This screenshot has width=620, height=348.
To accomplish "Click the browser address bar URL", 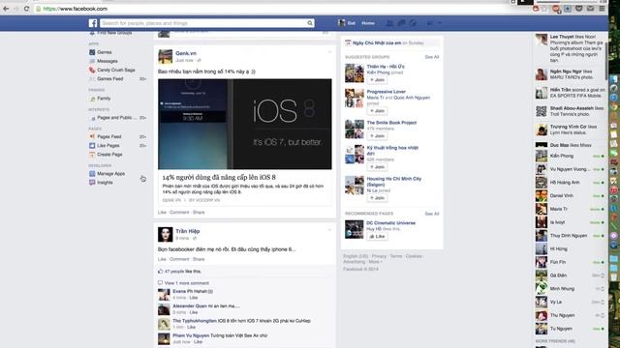I will pos(76,9).
